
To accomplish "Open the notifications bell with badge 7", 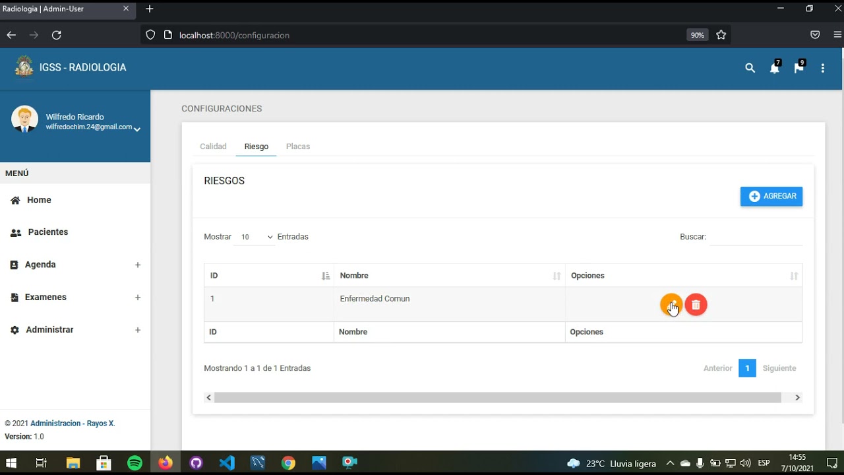I will click(775, 68).
